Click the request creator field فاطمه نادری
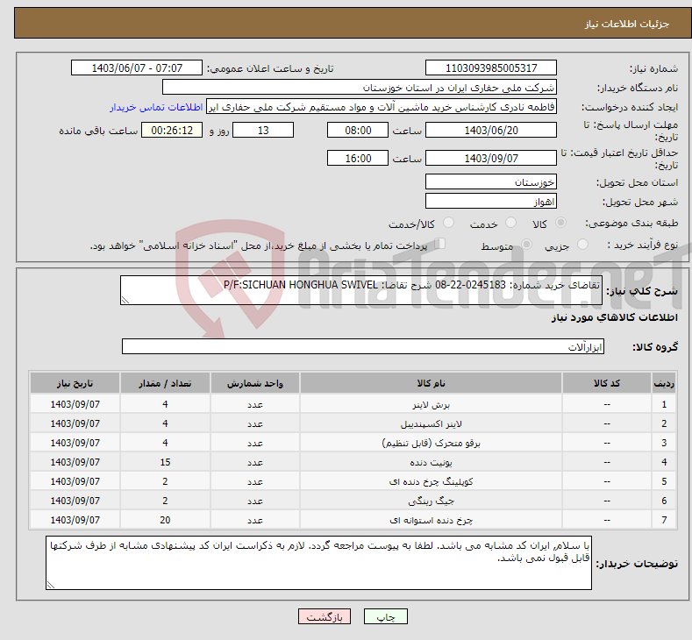The width and height of the screenshot is (692, 640). pyautogui.click(x=382, y=107)
